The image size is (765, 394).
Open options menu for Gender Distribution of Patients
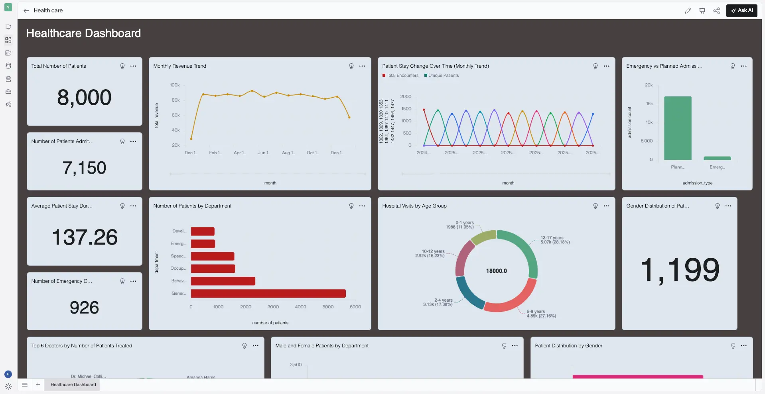coord(728,206)
